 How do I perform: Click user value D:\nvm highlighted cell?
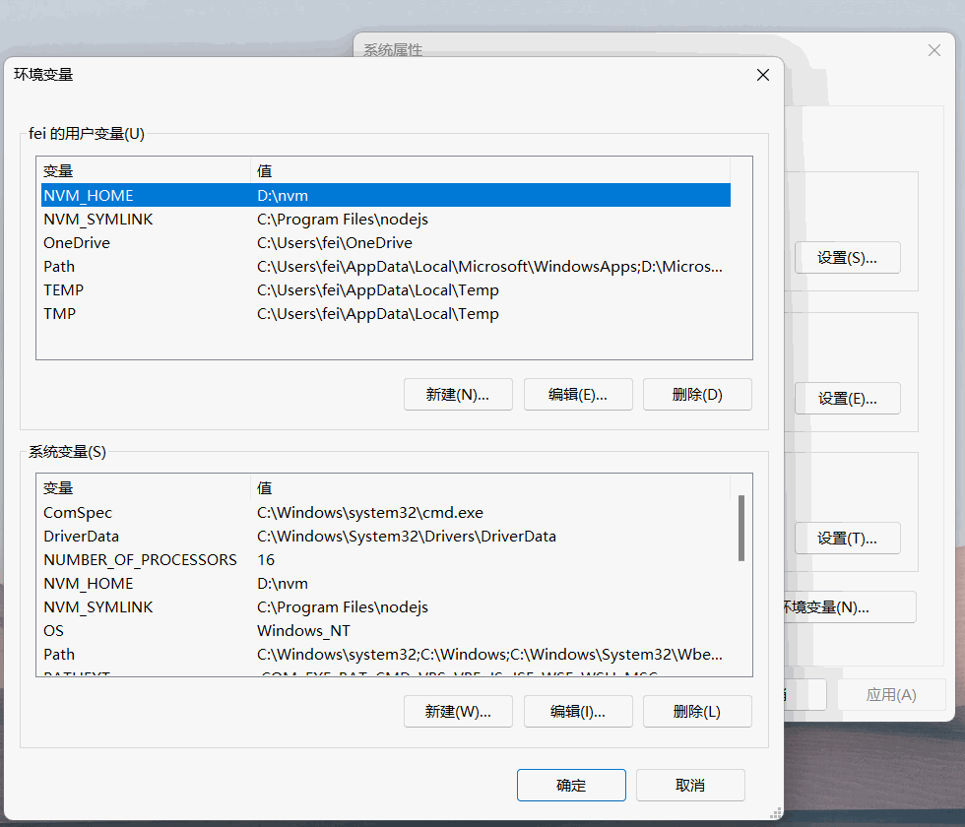283,196
